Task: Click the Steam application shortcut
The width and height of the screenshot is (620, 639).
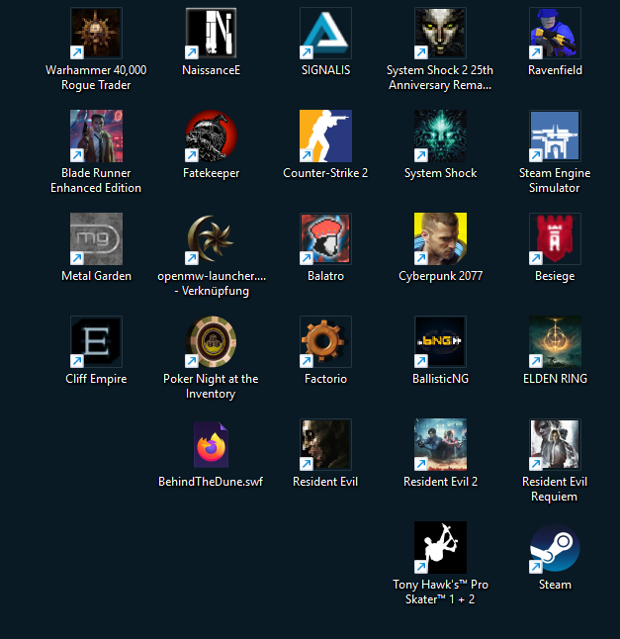Action: [555, 547]
